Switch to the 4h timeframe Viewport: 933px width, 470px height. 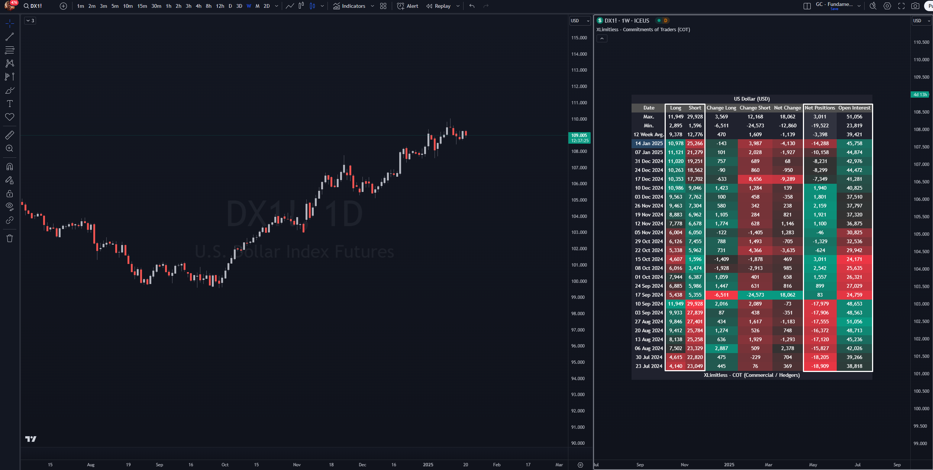click(x=198, y=6)
